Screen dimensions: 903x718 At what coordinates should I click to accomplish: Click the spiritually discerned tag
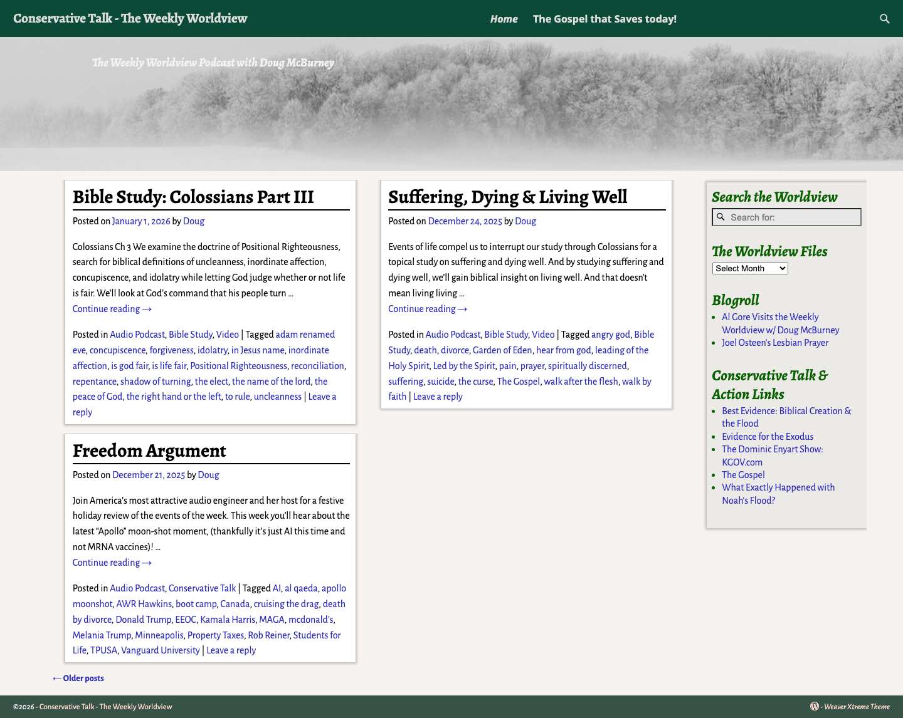click(588, 366)
